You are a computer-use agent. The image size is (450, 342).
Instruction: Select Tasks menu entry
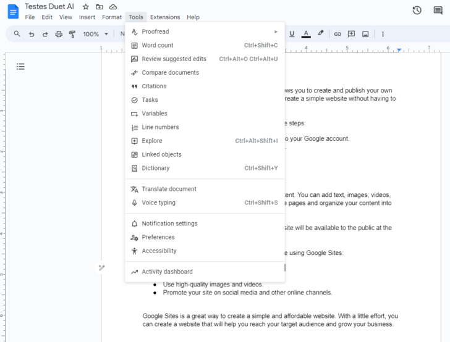(205, 100)
